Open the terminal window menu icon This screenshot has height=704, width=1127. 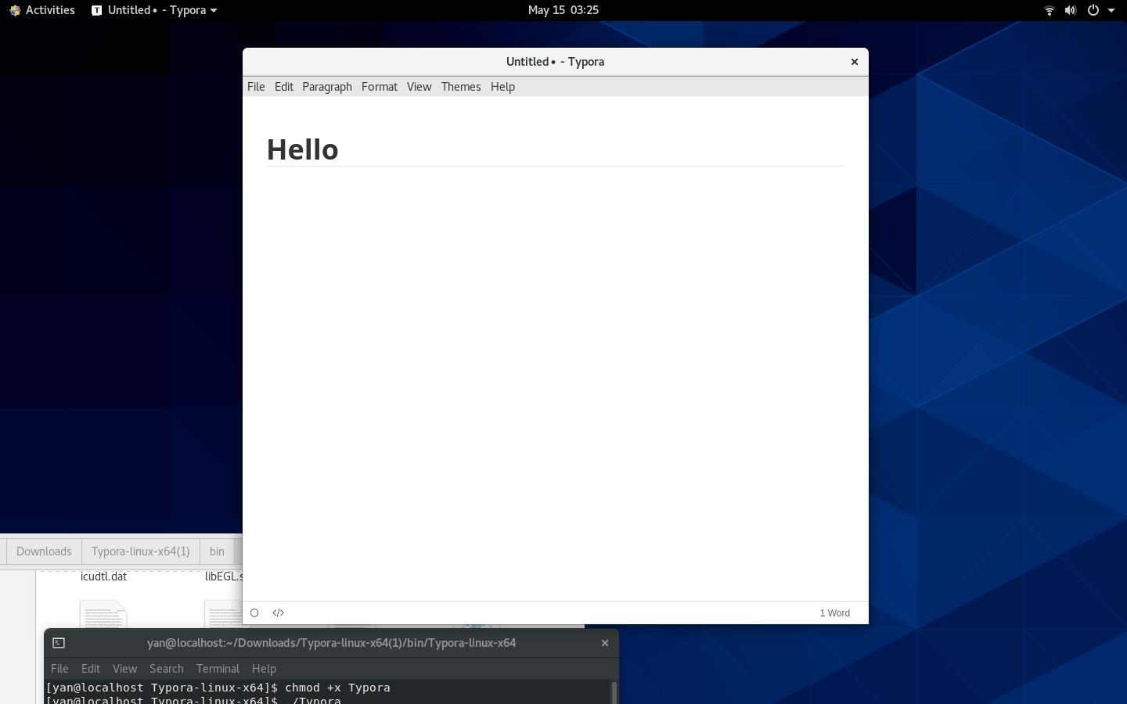pos(59,643)
